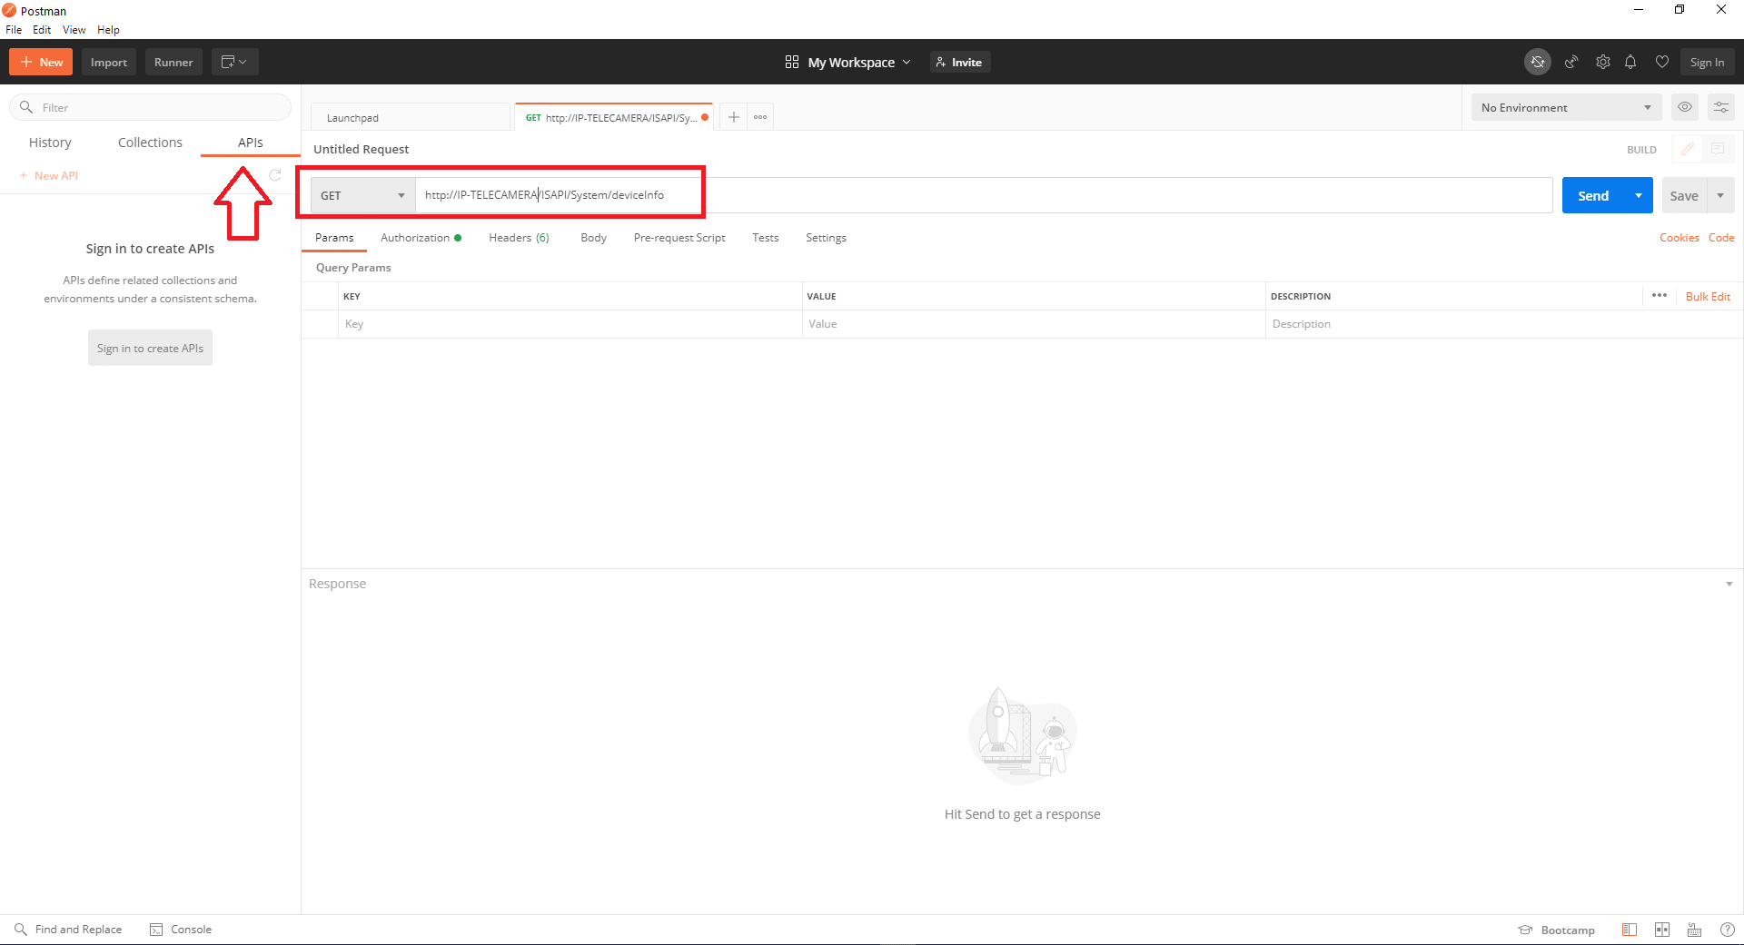This screenshot has height=945, width=1744.
Task: Click the Sign In button
Action: pyautogui.click(x=1707, y=62)
